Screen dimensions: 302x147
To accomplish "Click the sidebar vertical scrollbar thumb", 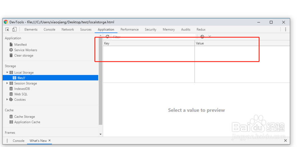I will [x=101, y=81].
